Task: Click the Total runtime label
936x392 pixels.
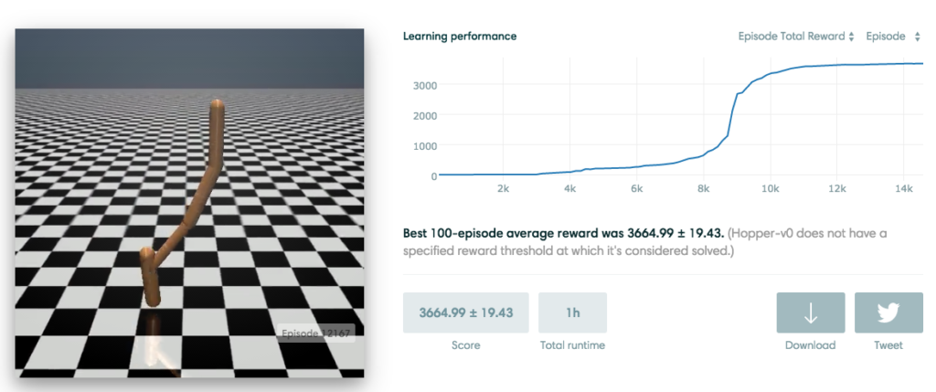Action: 572,345
